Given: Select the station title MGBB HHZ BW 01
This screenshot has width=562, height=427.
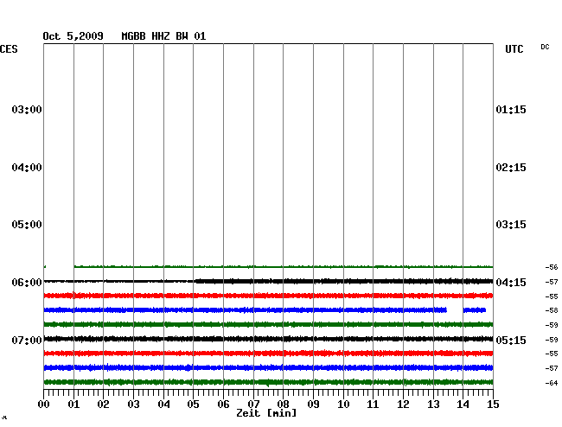Looking at the screenshot, I should pos(163,36).
